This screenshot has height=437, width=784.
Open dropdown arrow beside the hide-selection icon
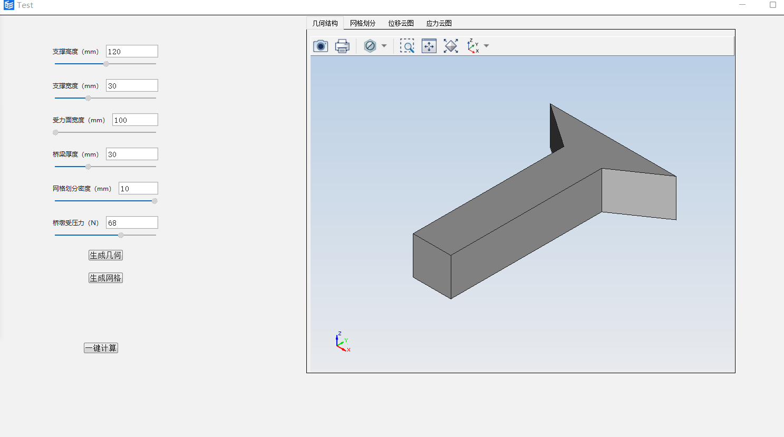click(384, 46)
